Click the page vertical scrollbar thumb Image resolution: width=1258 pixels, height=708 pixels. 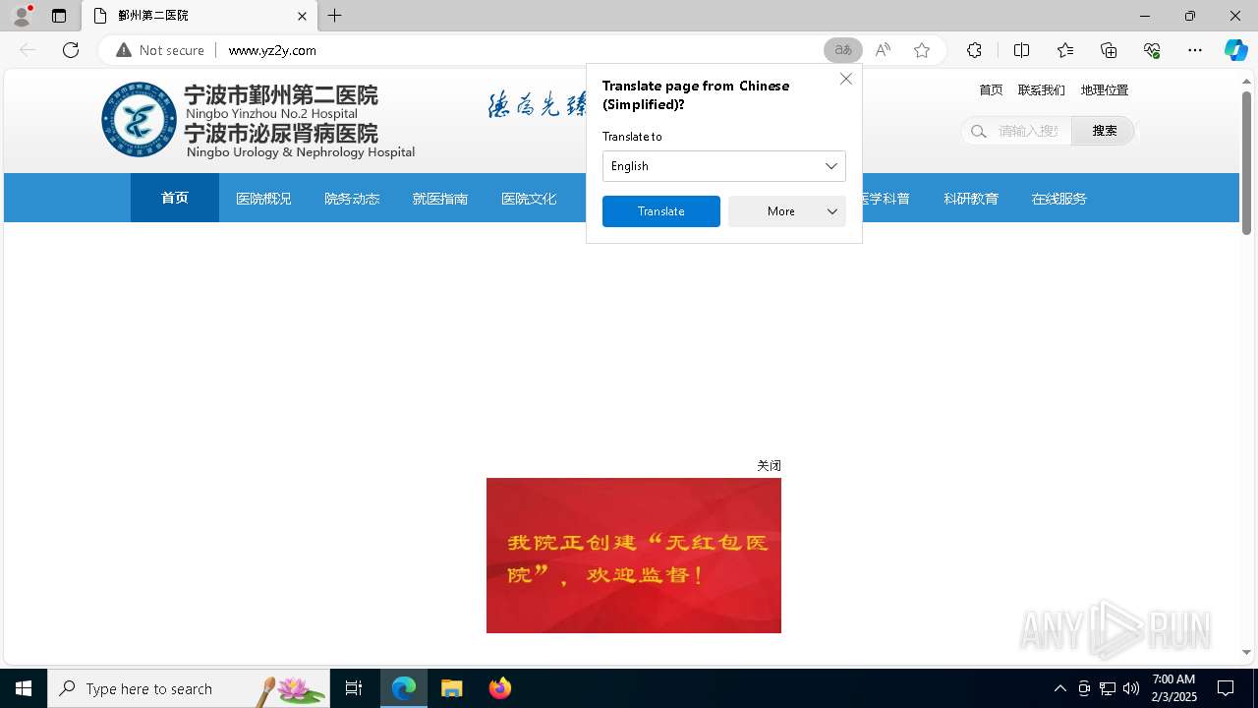[x=1246, y=163]
